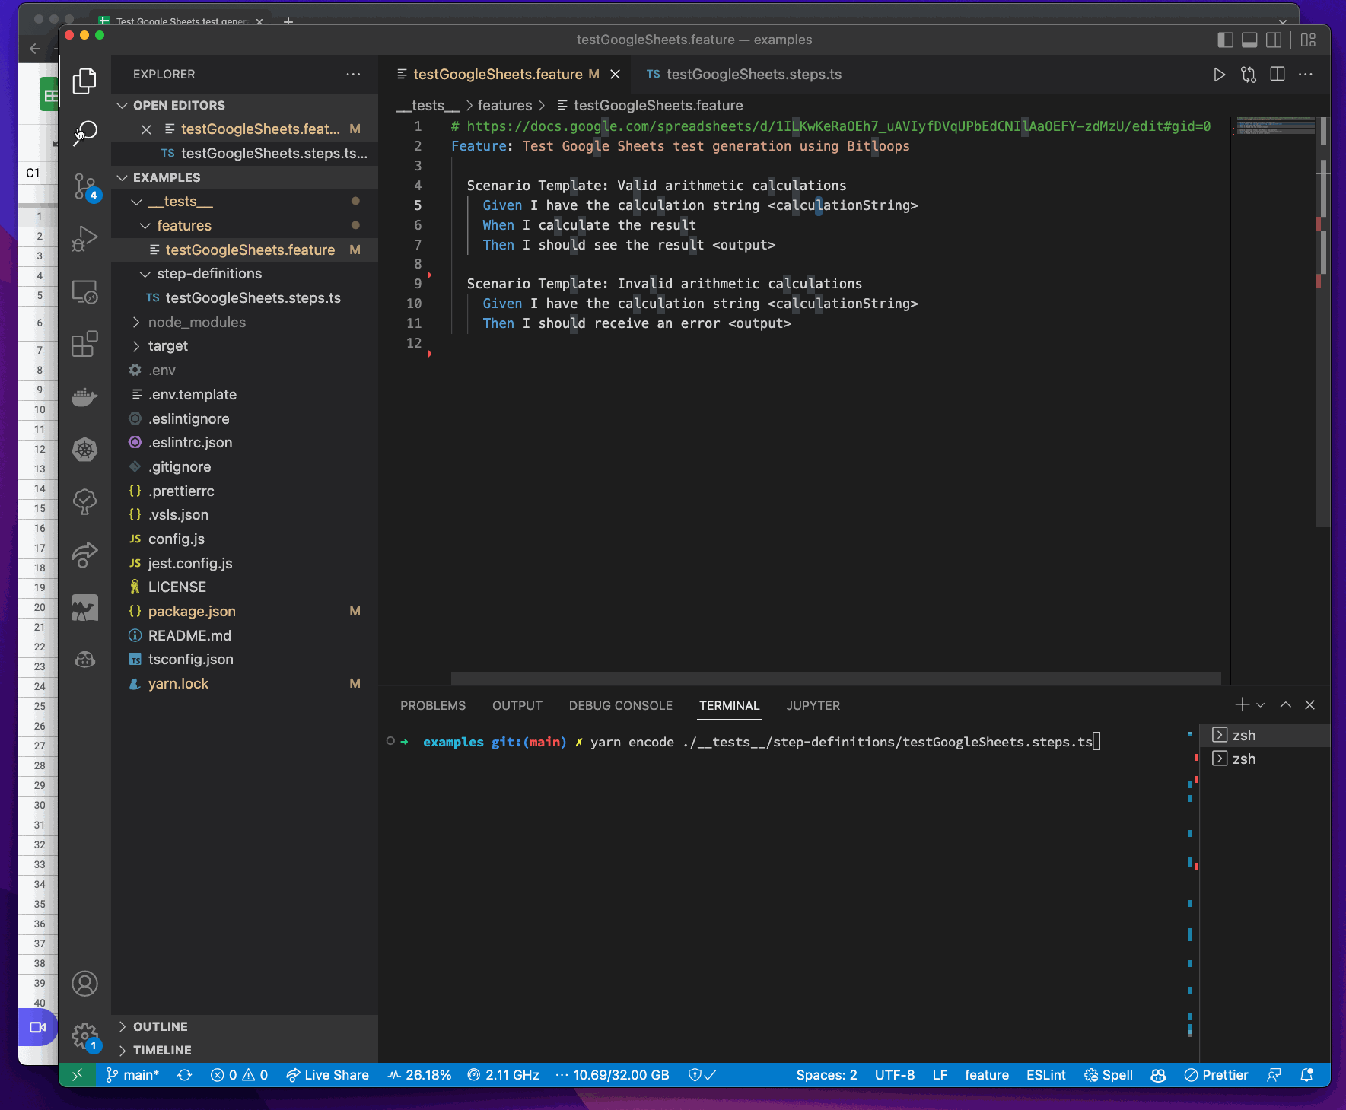Expand the node_modules folder
Screen dimensions: 1346x1110
click(196, 322)
